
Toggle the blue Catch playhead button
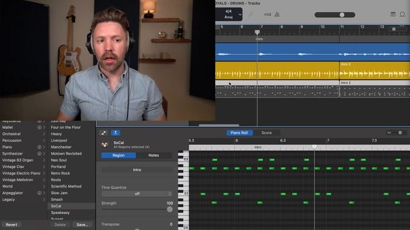(115, 133)
